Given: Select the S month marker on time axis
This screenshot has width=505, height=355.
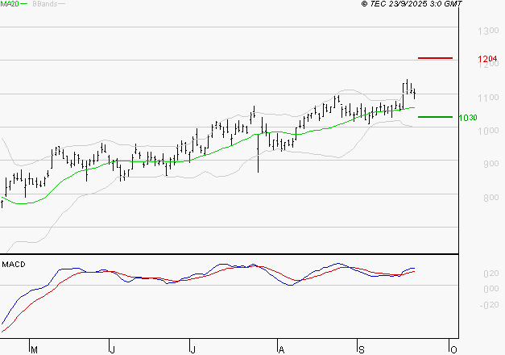Looking at the screenshot, I should [362, 349].
